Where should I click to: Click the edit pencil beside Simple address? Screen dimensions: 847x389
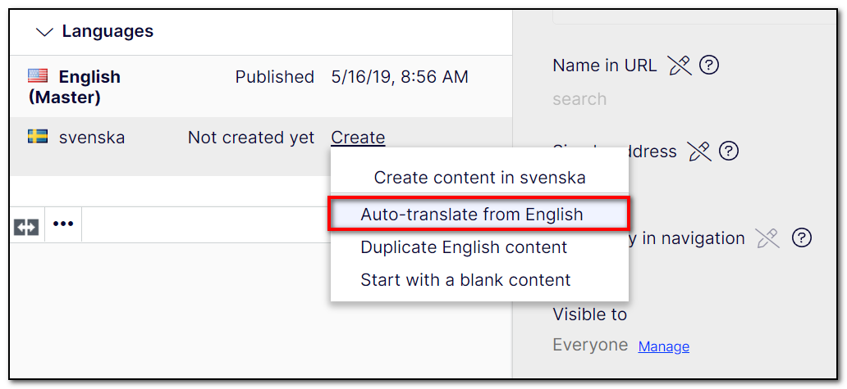[699, 152]
